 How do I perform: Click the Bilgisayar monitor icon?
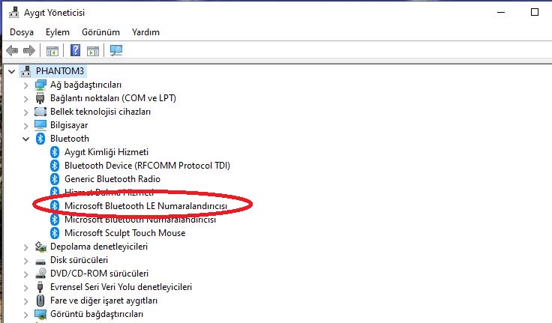(x=40, y=125)
